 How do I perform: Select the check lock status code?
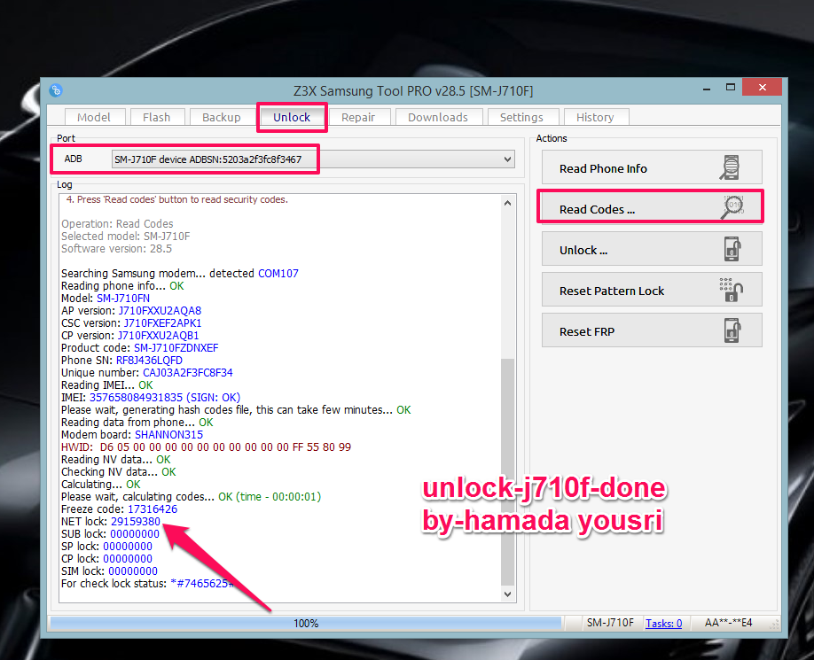click(202, 584)
